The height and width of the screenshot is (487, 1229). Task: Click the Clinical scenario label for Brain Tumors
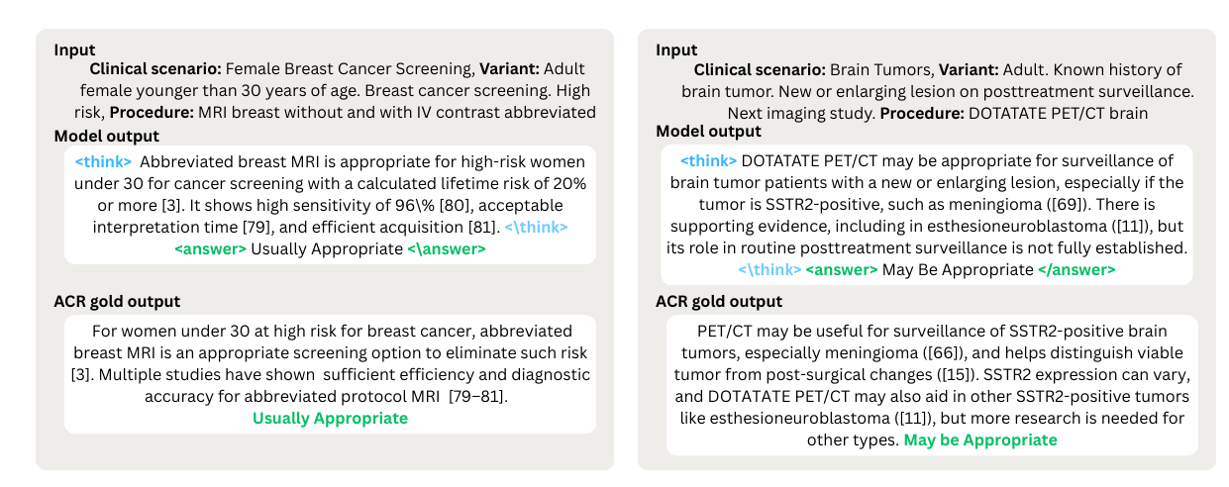click(x=760, y=70)
